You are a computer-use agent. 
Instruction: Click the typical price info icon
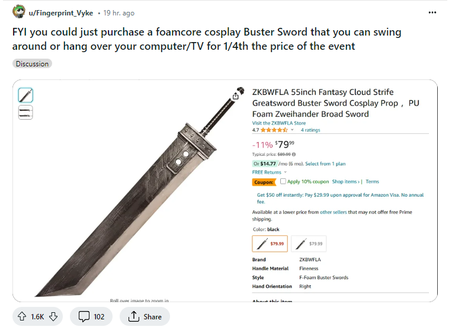294,154
